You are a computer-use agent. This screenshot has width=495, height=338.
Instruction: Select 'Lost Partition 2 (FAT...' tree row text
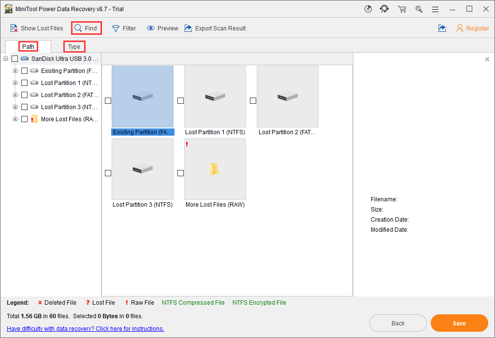70,95
